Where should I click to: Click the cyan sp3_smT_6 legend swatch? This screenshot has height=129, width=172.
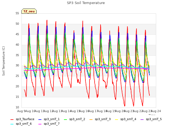12,124
